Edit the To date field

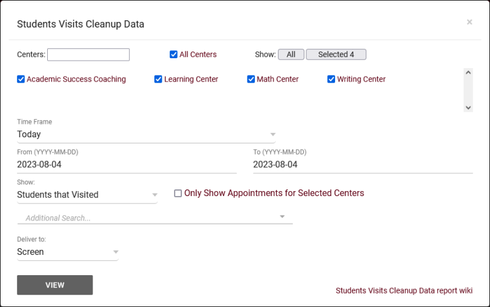coord(362,165)
